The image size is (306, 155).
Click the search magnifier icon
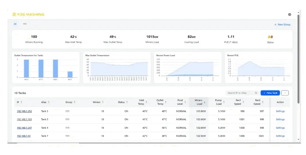tap(256, 93)
